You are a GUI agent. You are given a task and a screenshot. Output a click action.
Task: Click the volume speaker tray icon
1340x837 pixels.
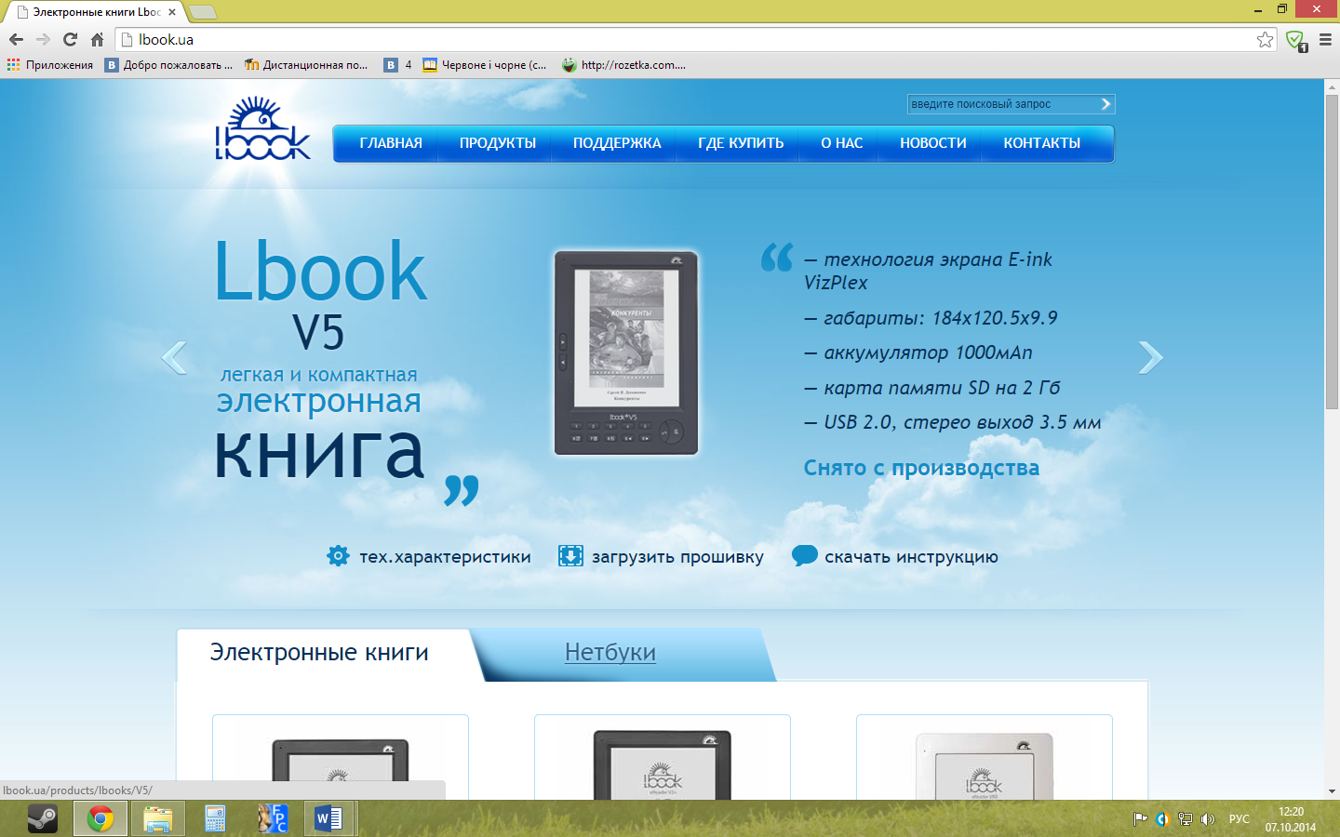[1207, 819]
